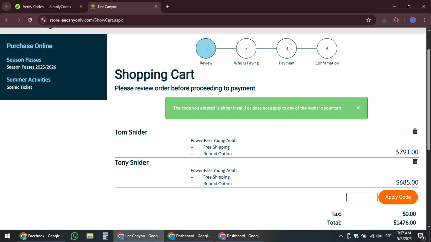Open the browser Extensions puzzle icon
Viewport: 431px width, 242px height.
pyautogui.click(x=396, y=20)
